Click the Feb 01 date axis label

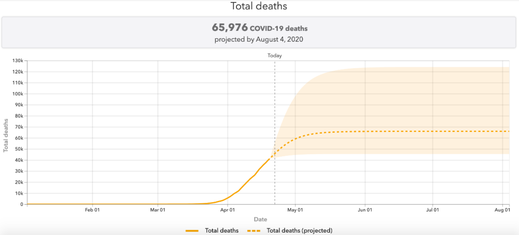[x=92, y=210]
